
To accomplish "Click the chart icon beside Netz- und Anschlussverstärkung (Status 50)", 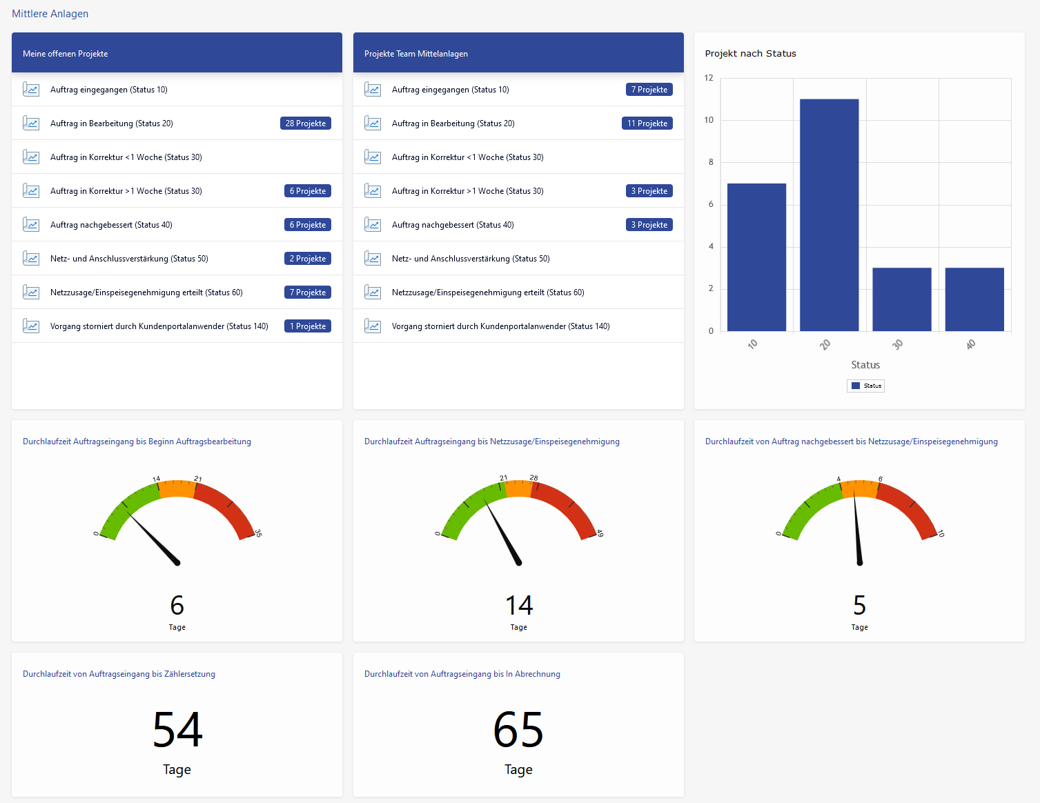I will tap(31, 258).
